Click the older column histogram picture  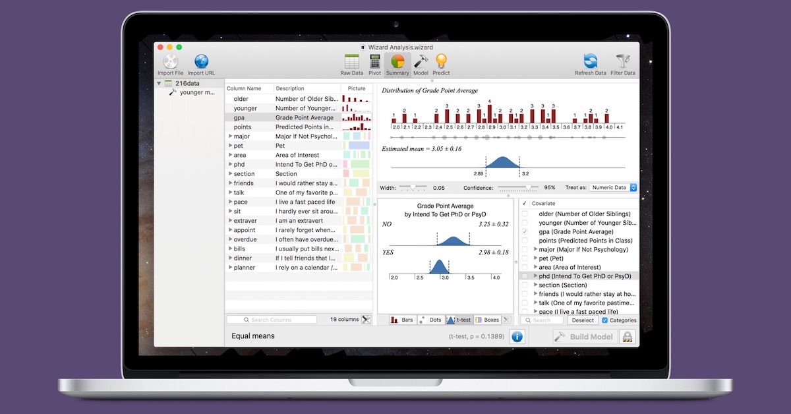[357, 99]
